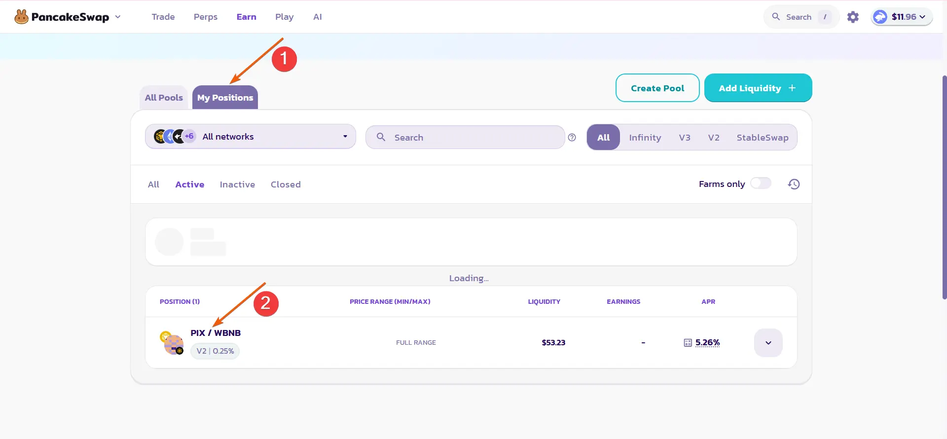This screenshot has height=439, width=947.
Task: Click the magnifier icon in the pool search box
Action: tap(381, 137)
